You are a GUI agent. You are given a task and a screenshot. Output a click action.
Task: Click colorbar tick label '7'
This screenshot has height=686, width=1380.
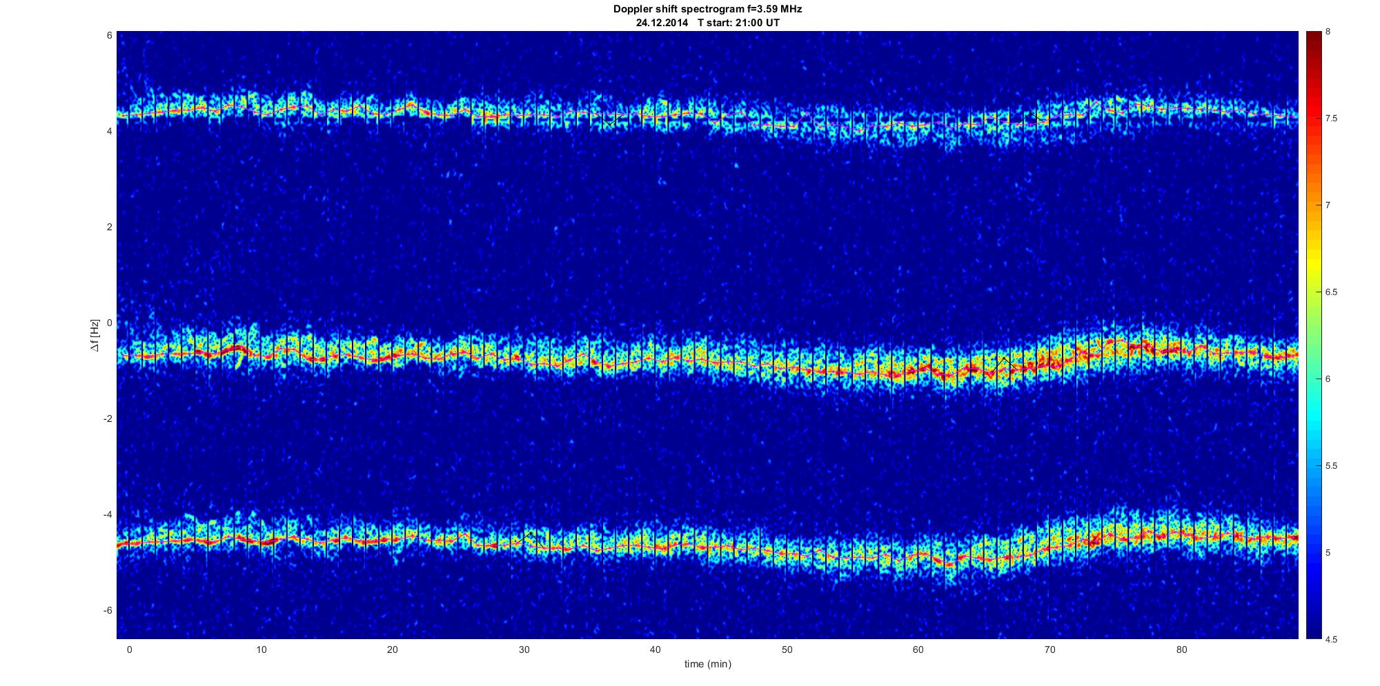point(1328,205)
